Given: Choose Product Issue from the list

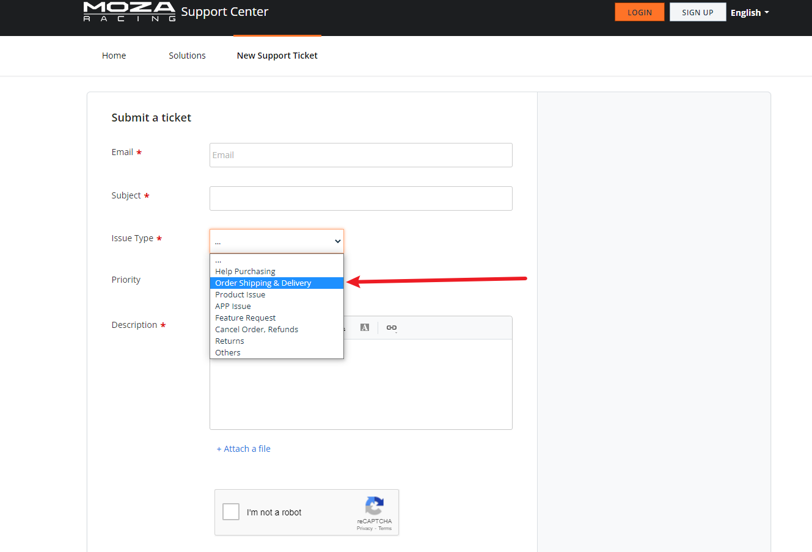Looking at the screenshot, I should click(x=240, y=295).
